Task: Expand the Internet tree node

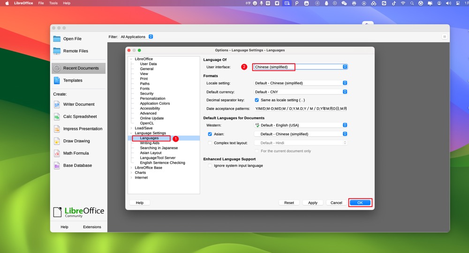Action: point(131,178)
